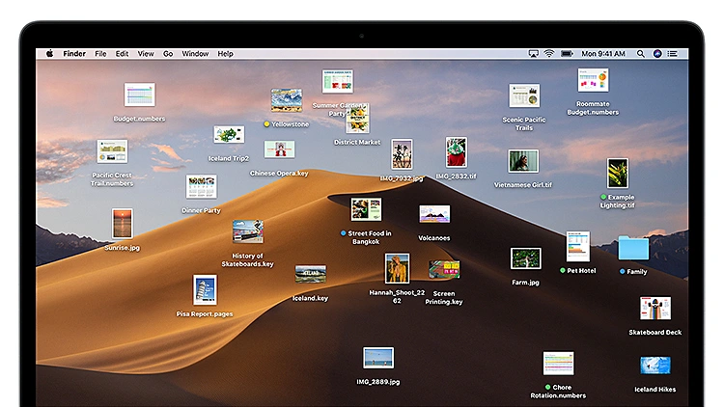Click the AirPlay display icon
Screen dimensions: 724x407
[x=533, y=54]
